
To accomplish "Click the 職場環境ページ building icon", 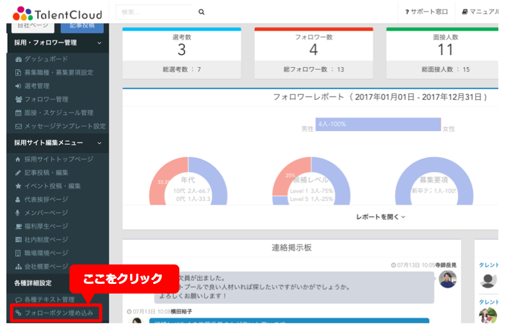I will point(18,253).
